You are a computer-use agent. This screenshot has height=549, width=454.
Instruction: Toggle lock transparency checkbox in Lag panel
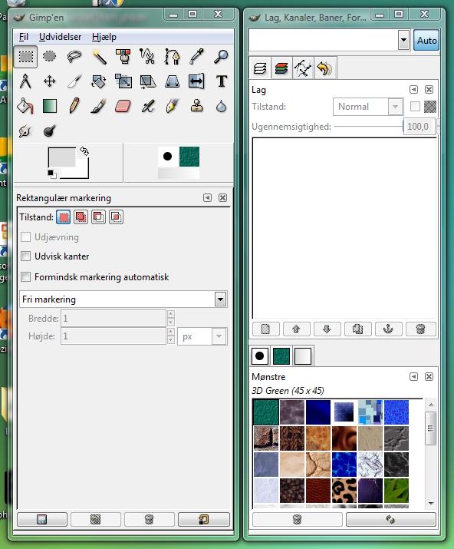(415, 107)
